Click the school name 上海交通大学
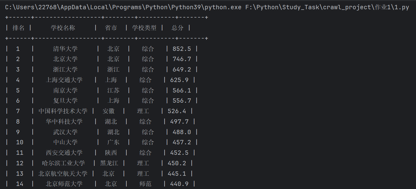 pos(64,80)
